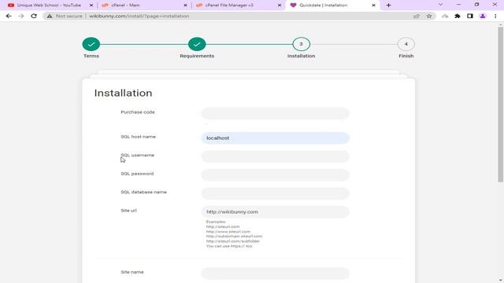The image size is (504, 283).
Task: Minimize the browser window
Action: (458, 5)
